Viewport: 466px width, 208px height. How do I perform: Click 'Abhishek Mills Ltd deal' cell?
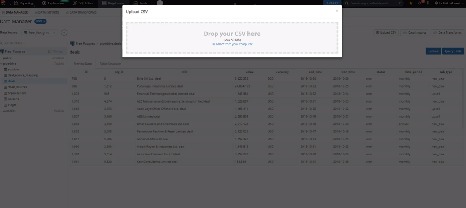153,139
